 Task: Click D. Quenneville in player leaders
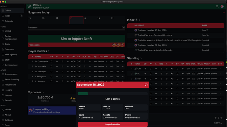point(42,62)
